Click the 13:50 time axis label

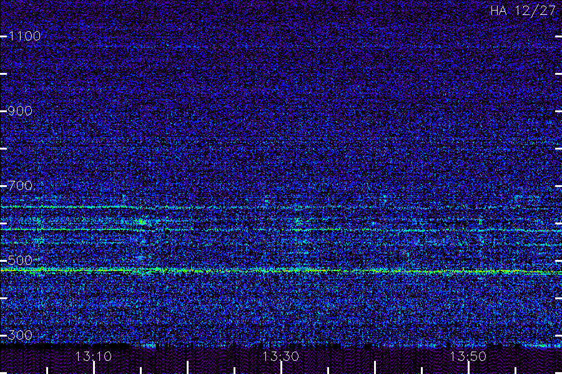(468, 357)
